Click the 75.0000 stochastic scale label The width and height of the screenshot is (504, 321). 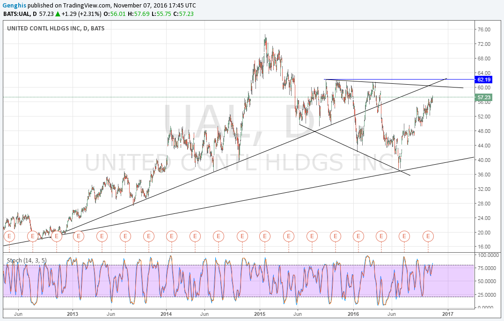tap(486, 268)
